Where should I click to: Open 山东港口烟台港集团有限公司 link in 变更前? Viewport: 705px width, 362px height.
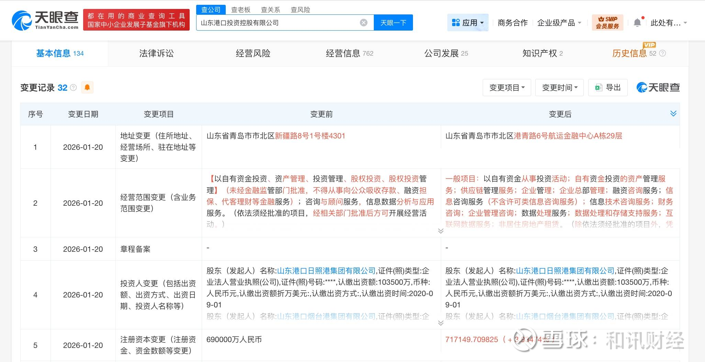click(x=326, y=316)
